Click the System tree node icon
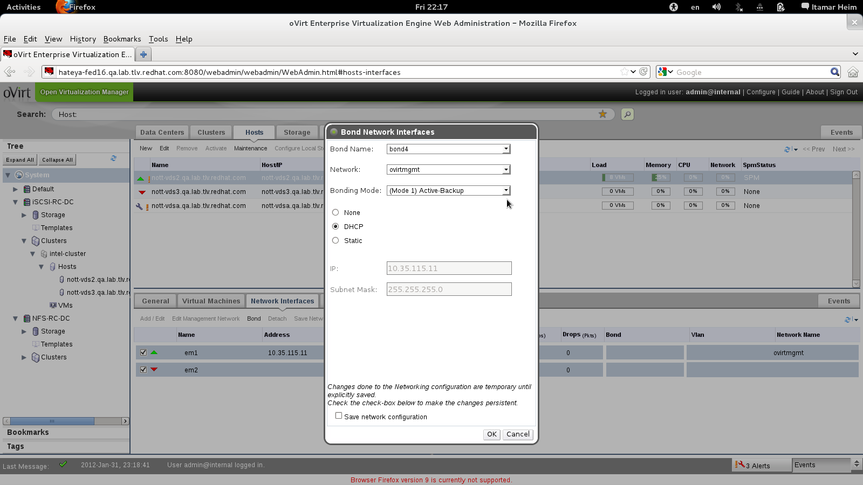Image resolution: width=863 pixels, height=485 pixels. (19, 175)
